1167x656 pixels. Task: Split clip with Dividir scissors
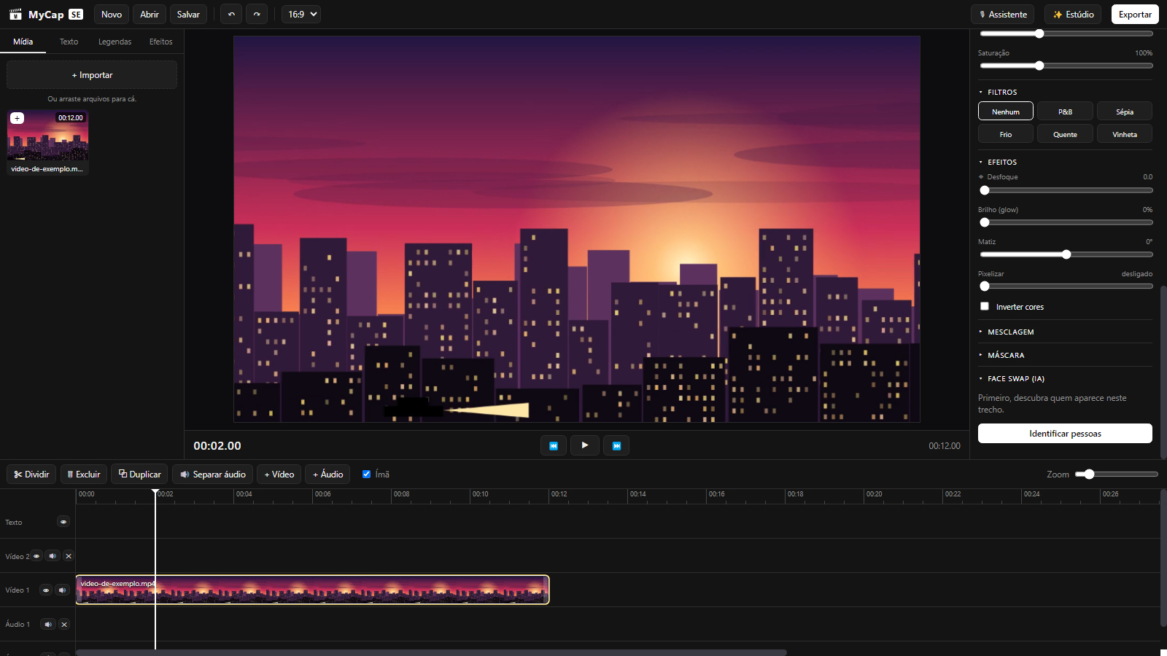[x=31, y=475]
